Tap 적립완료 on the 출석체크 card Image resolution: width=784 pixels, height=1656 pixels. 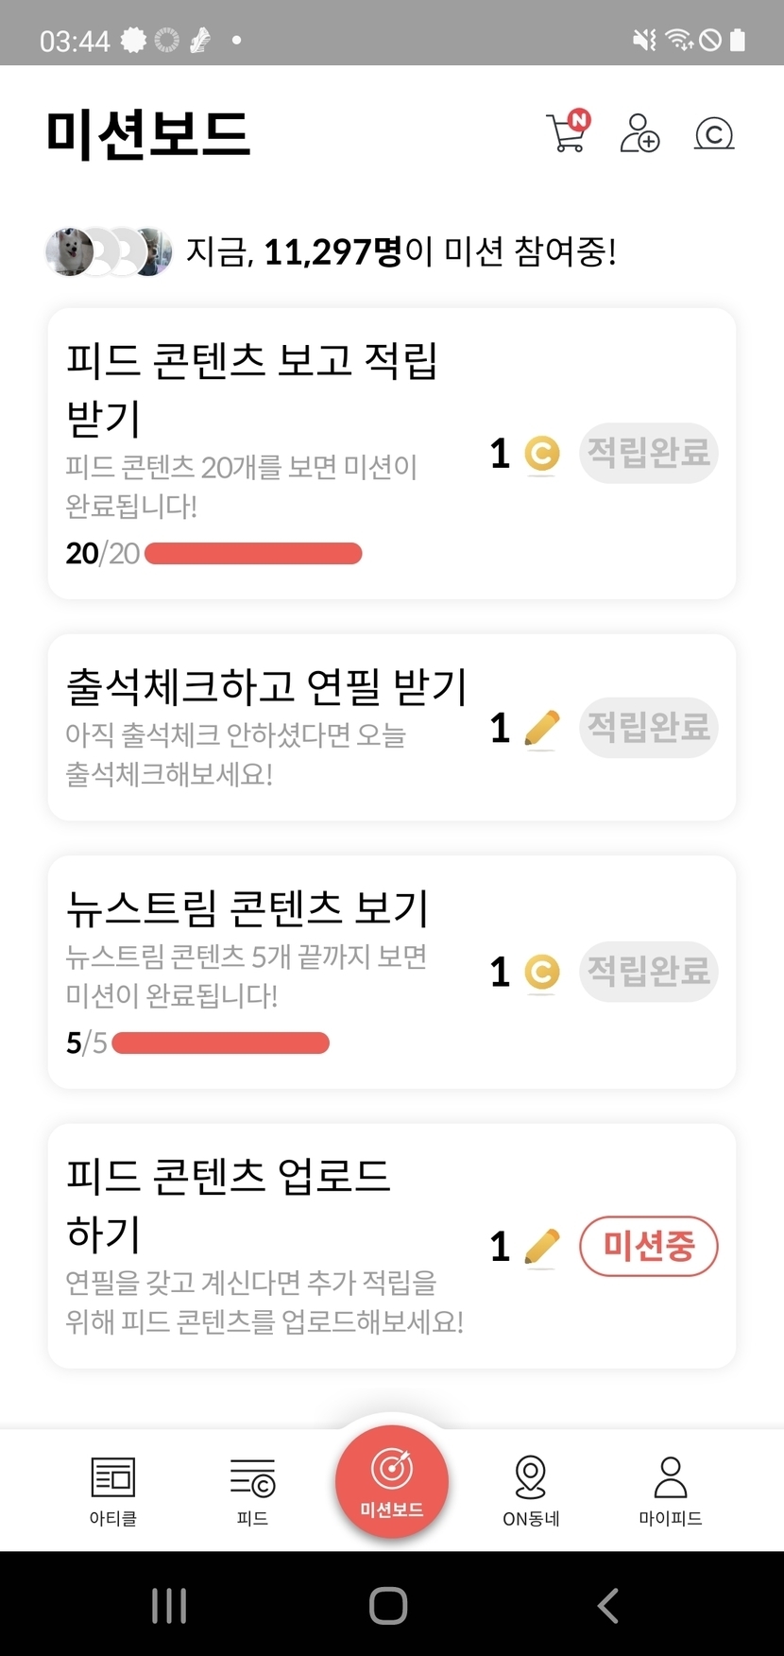point(649,727)
